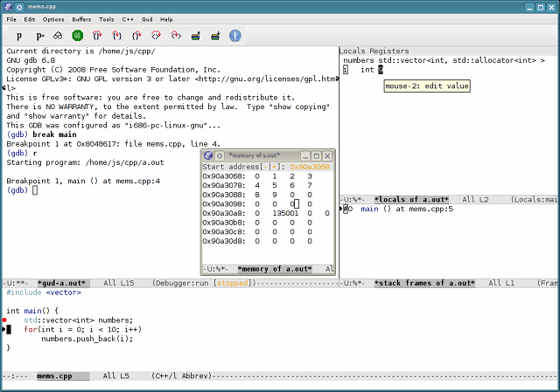
Task: Click the gpl.html license URL in gdb output
Action: [x=267, y=79]
